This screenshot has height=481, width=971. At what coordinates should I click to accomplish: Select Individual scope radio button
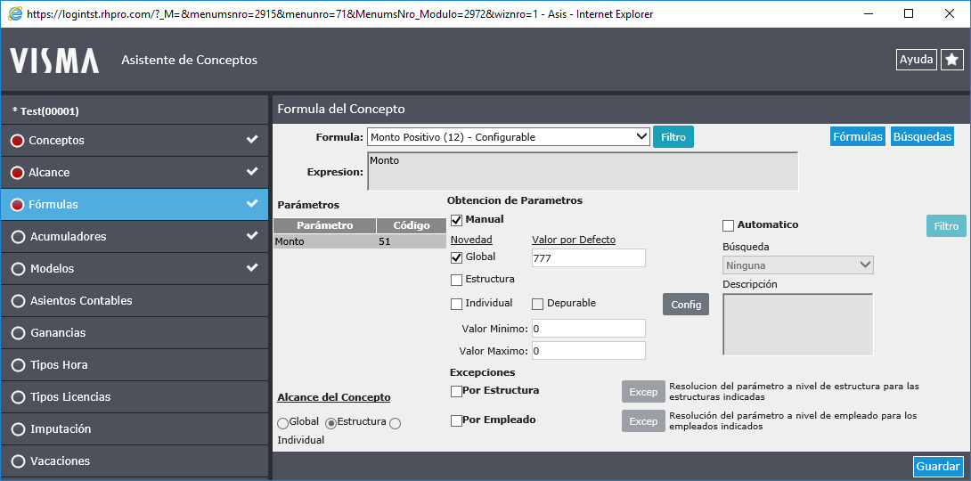[x=396, y=423]
